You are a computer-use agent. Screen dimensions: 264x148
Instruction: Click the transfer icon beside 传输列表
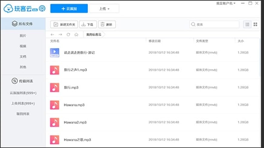pos(15,81)
